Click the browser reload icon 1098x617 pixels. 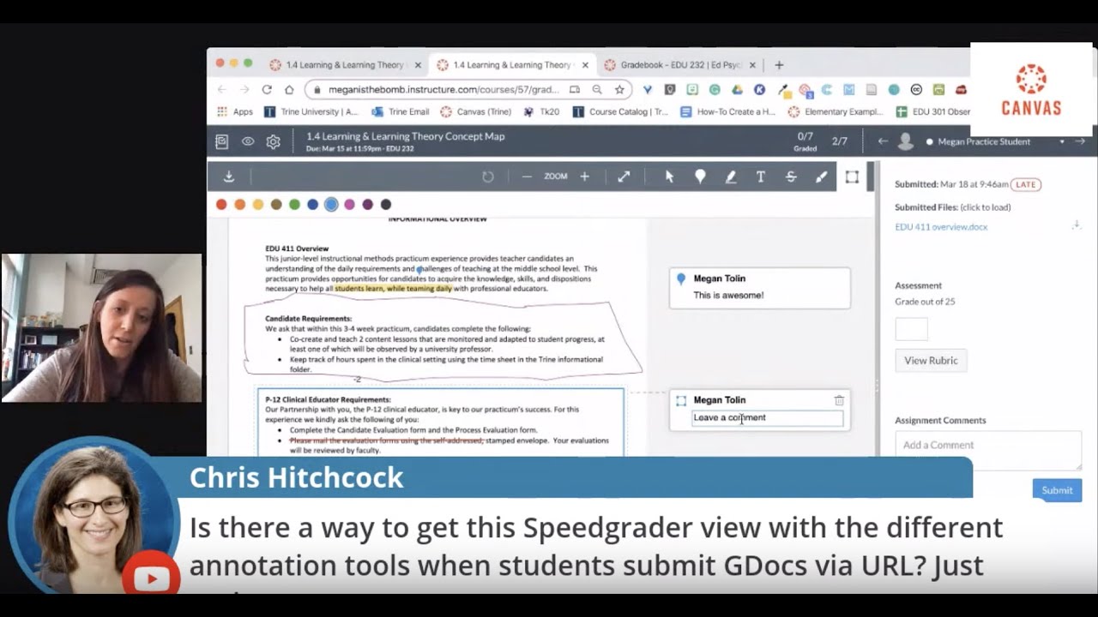pyautogui.click(x=267, y=89)
